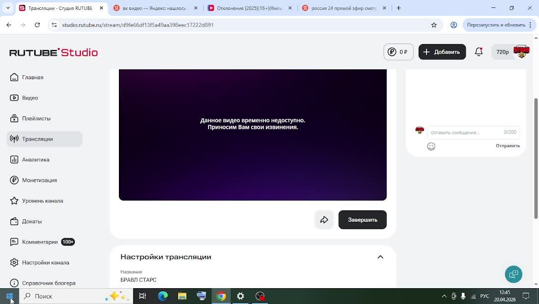This screenshot has width=539, height=304.
Task: Click the Настройки канала gear icon
Action: coord(14,263)
